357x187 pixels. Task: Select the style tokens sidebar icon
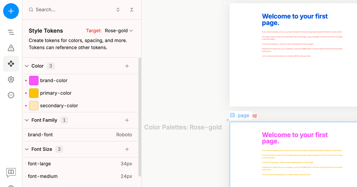coord(11,64)
